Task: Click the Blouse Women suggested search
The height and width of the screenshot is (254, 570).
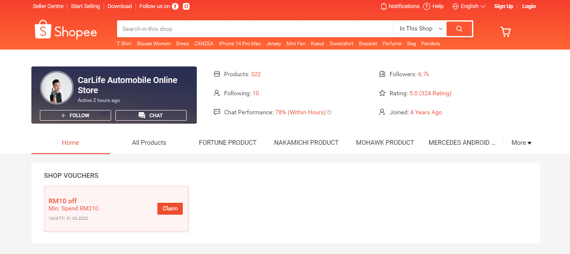Action: click(x=154, y=44)
